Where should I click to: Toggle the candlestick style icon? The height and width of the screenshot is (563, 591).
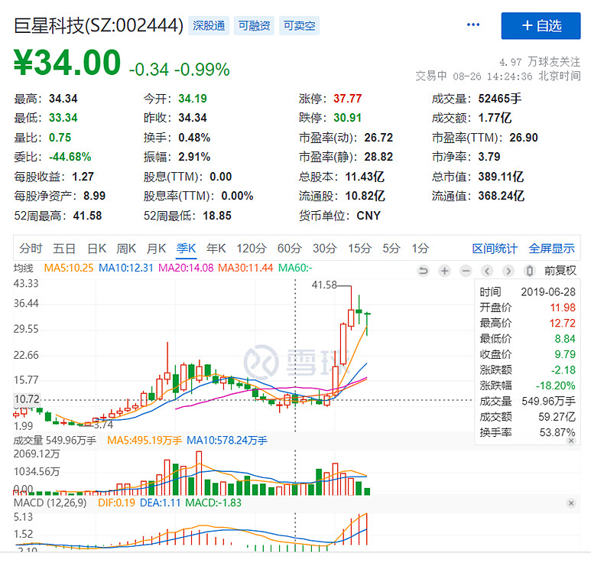pos(529,271)
